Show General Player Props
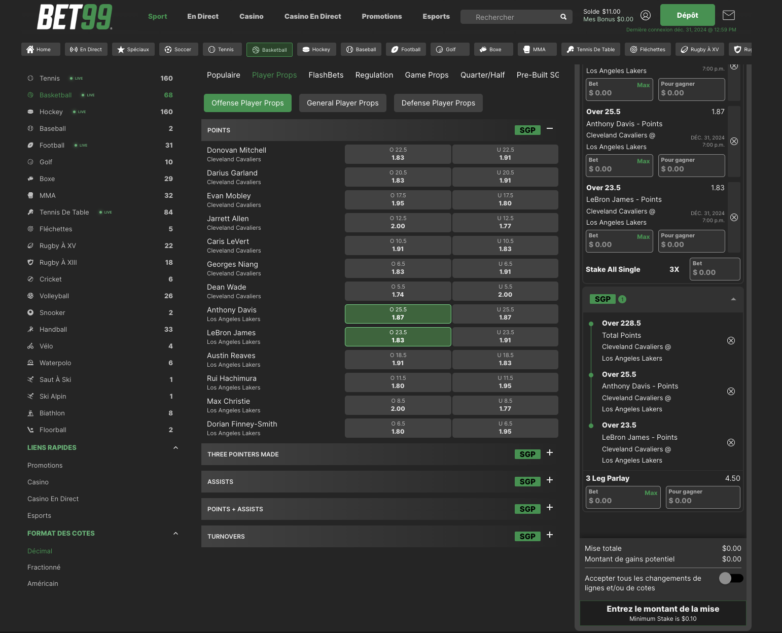Screen dimensions: 782x633 (x=343, y=103)
